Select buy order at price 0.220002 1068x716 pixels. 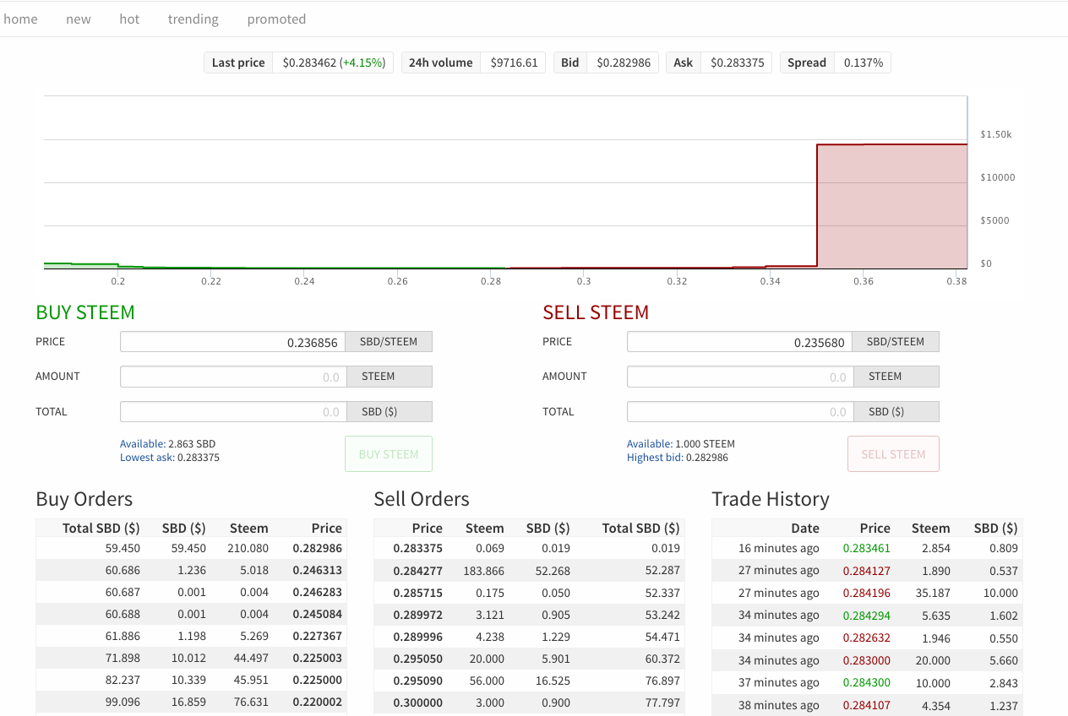191,702
